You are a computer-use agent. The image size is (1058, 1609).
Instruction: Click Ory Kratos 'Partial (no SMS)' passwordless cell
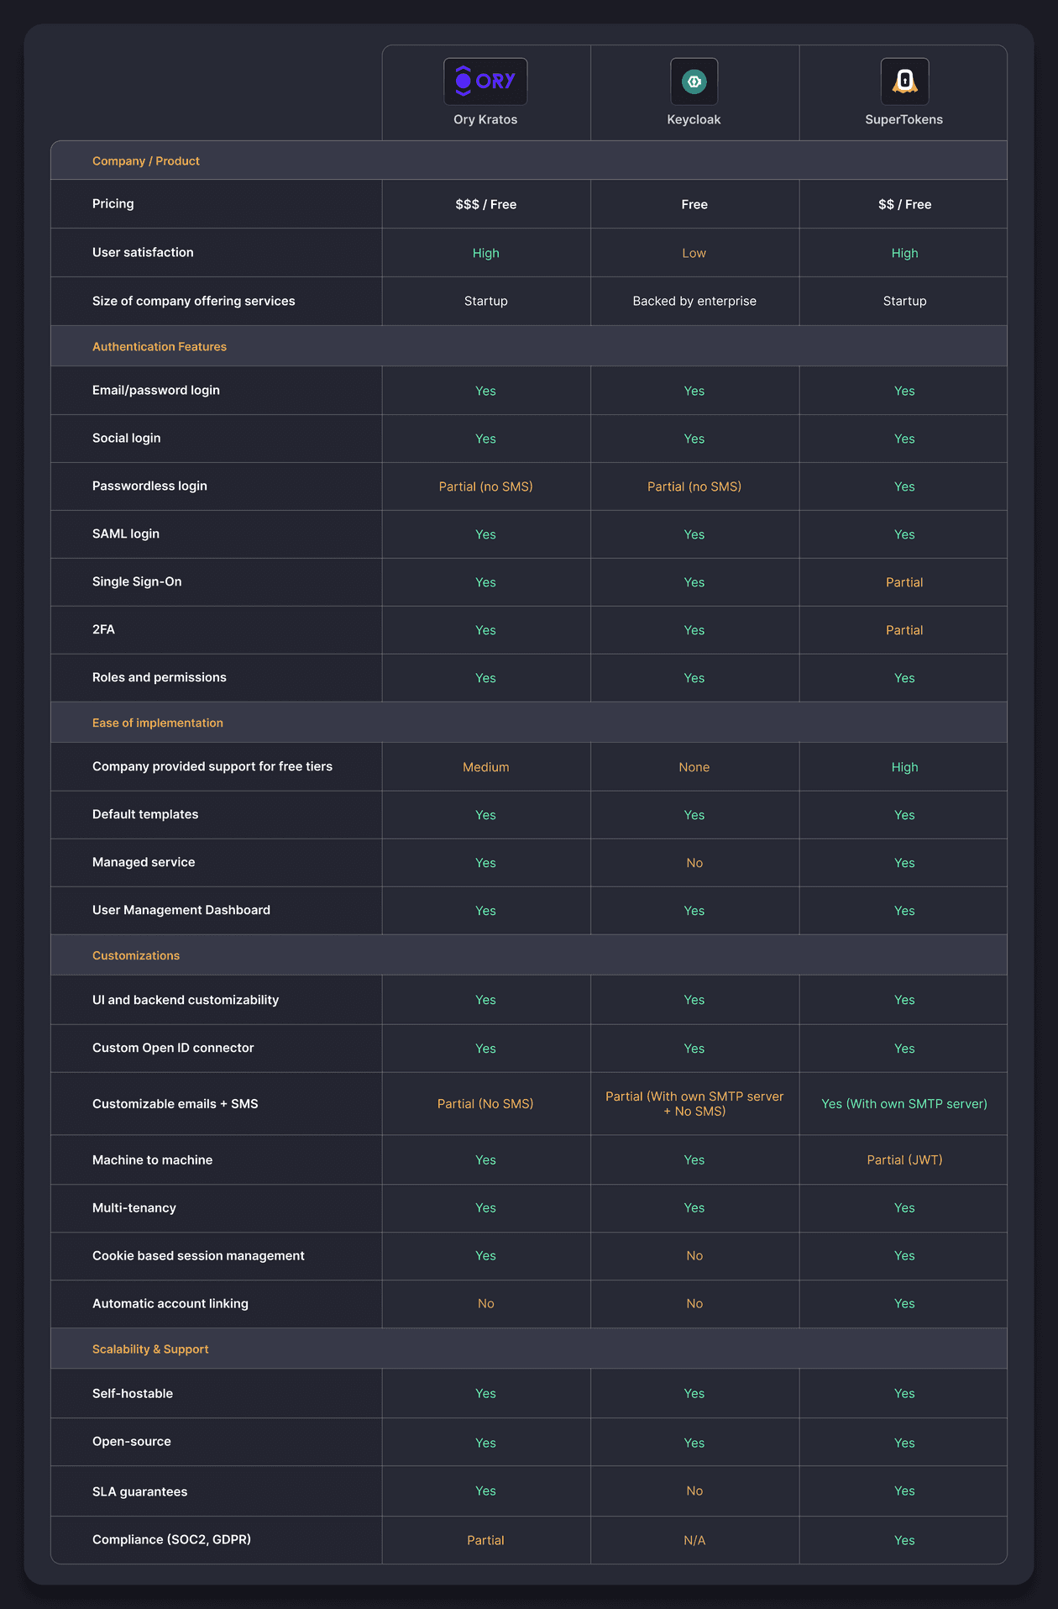coord(486,486)
